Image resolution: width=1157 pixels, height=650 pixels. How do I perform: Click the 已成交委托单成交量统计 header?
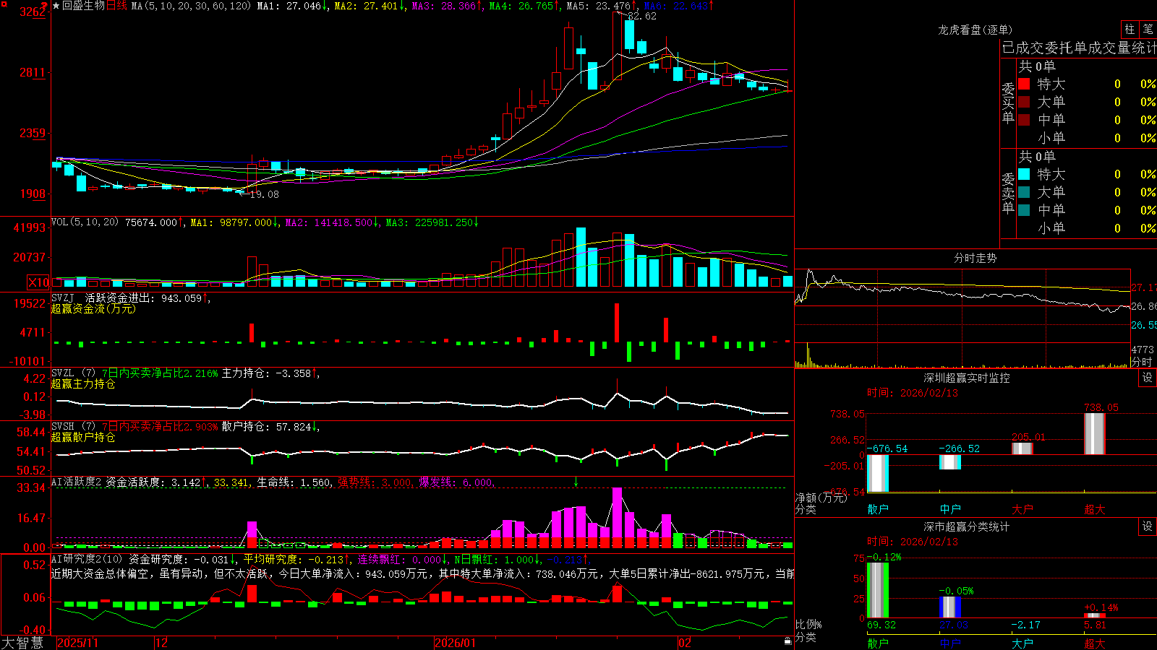pyautogui.click(x=1080, y=48)
